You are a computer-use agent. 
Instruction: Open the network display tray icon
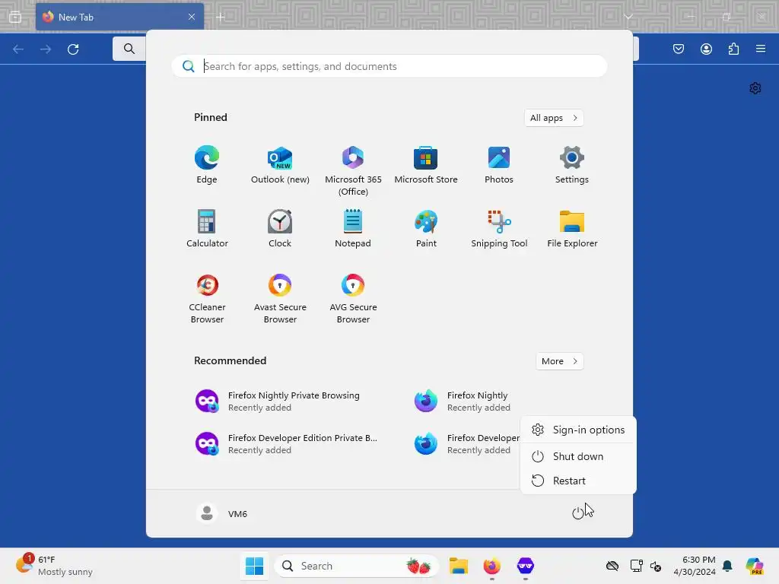tap(637, 566)
